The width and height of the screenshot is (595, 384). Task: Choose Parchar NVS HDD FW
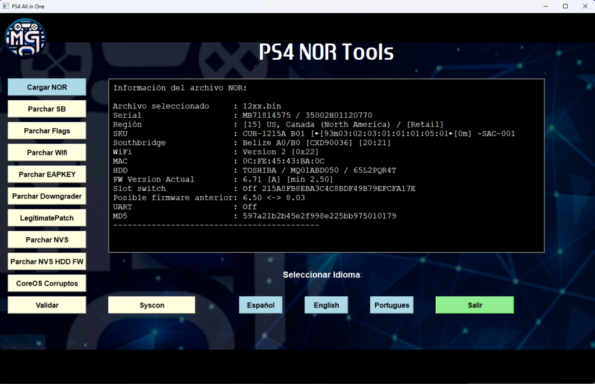click(x=46, y=262)
